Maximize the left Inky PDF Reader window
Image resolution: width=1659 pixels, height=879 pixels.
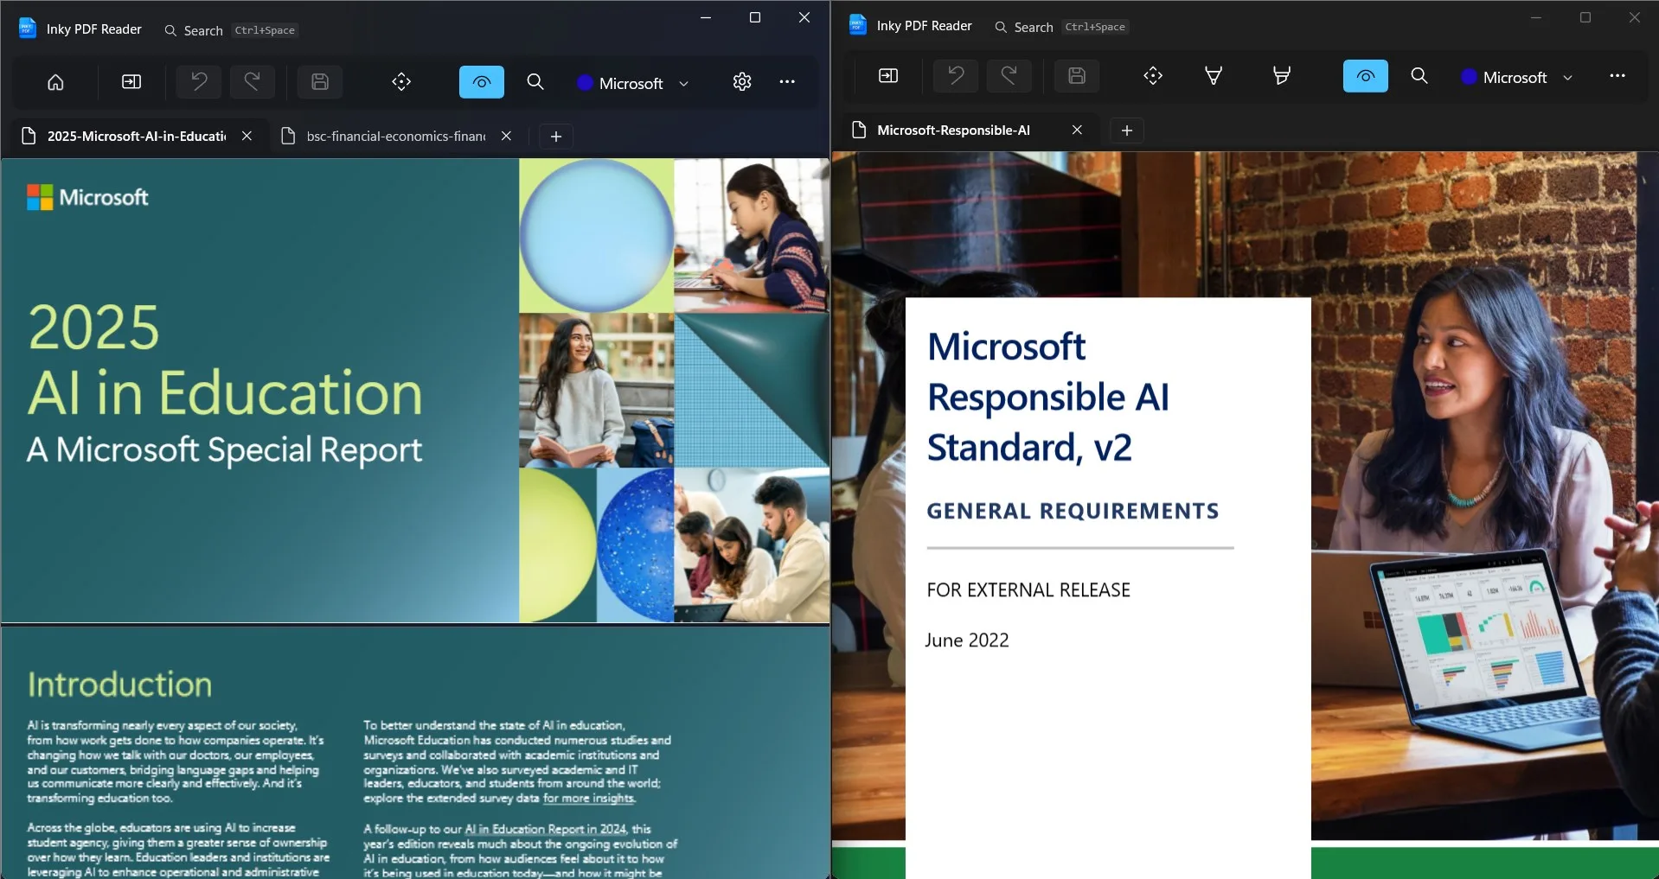(755, 17)
